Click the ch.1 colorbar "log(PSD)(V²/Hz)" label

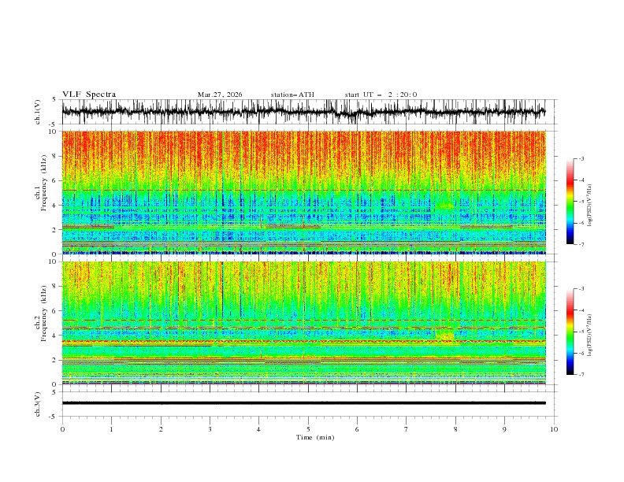coord(589,206)
